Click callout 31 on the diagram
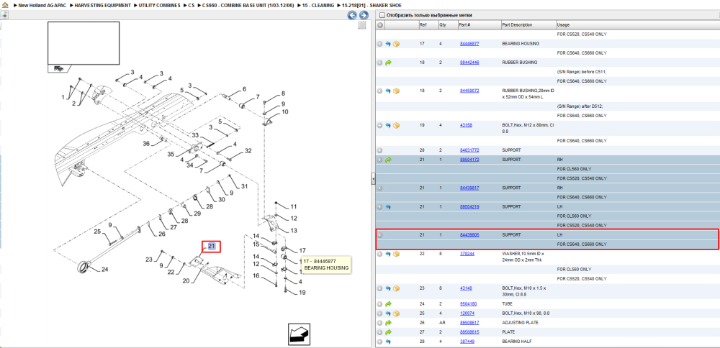 (244, 186)
